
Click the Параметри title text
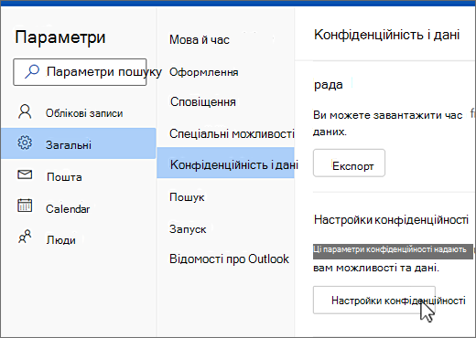click(x=60, y=37)
